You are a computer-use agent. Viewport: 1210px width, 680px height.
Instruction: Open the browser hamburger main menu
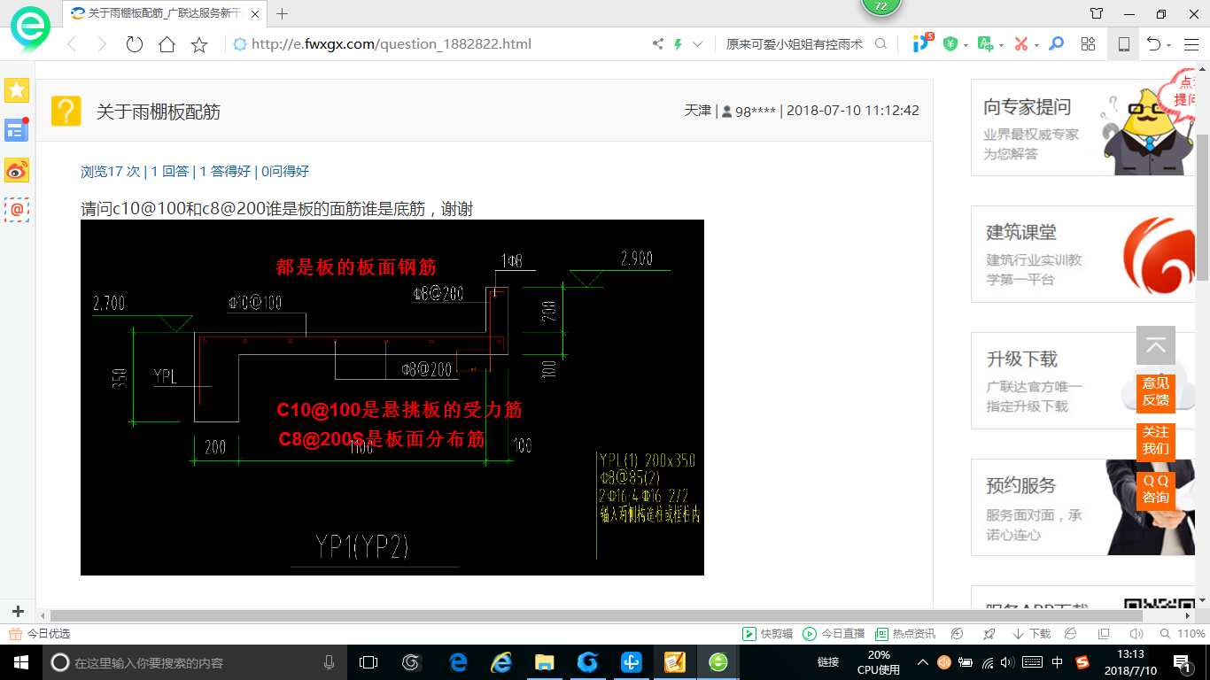(x=1190, y=43)
